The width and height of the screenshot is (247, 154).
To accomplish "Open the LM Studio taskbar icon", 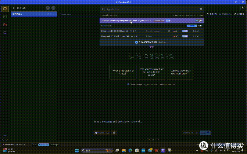I will pos(163,151).
